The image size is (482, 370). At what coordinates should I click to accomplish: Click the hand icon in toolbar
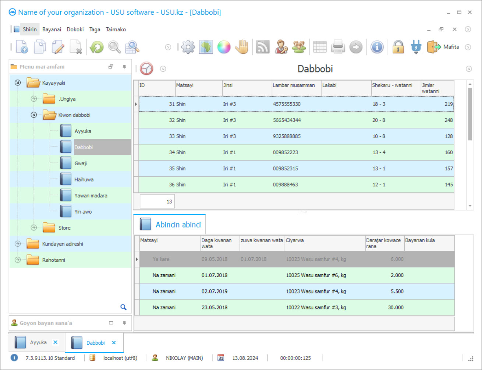coord(242,47)
